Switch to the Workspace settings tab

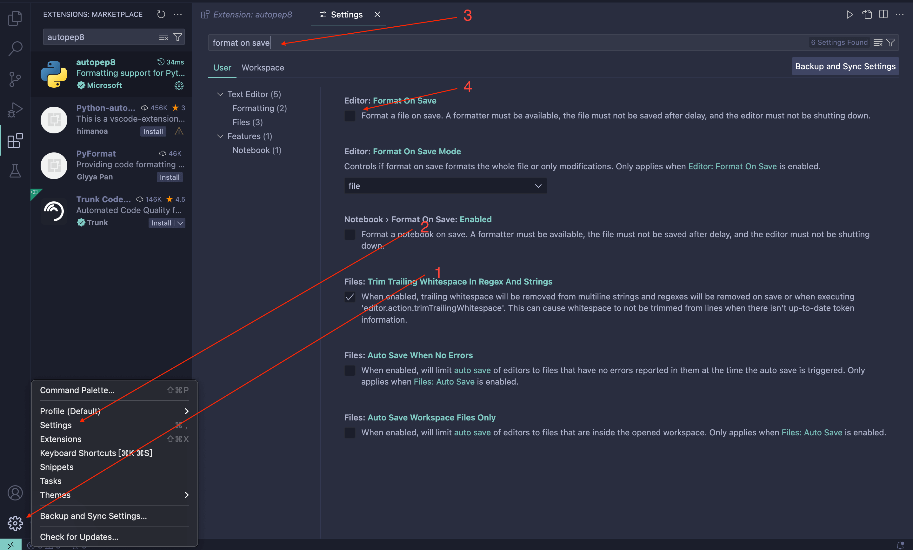coord(263,68)
